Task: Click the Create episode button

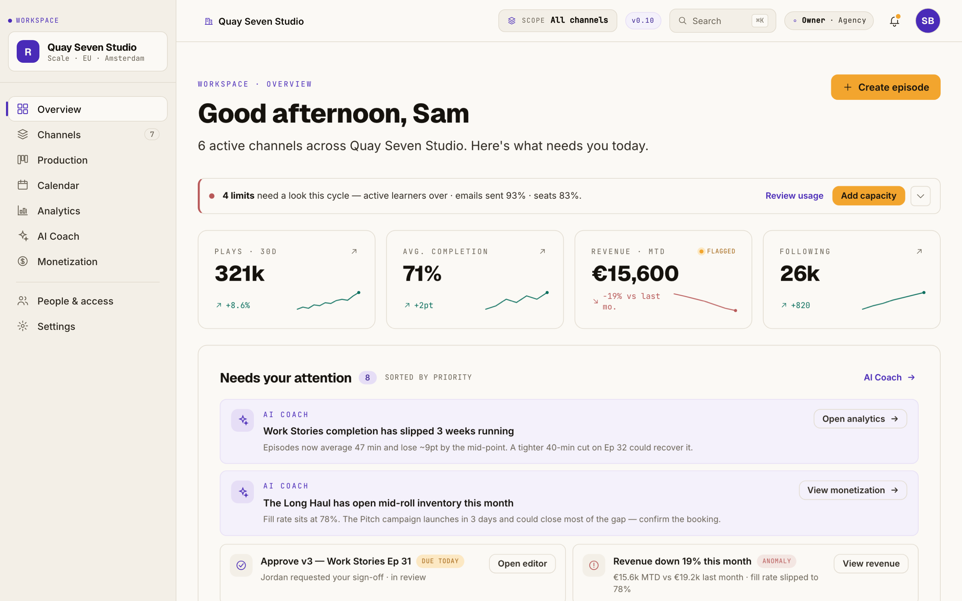Action: 885,87
